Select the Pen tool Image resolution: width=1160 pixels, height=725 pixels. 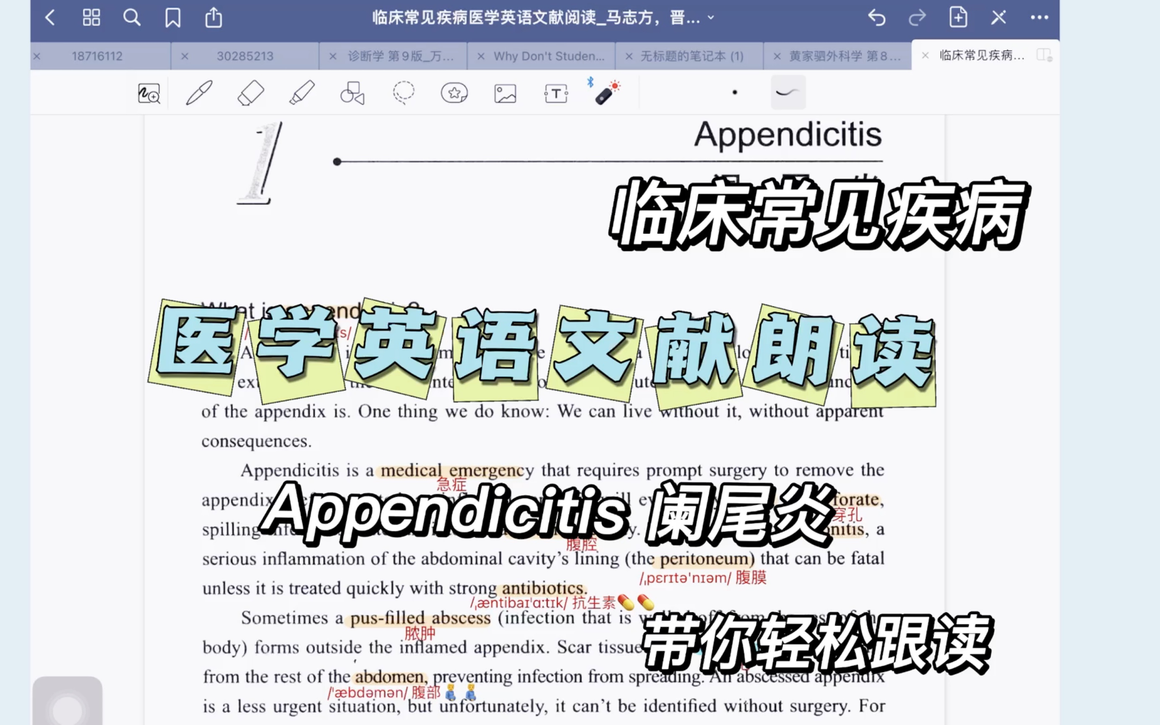click(x=199, y=93)
